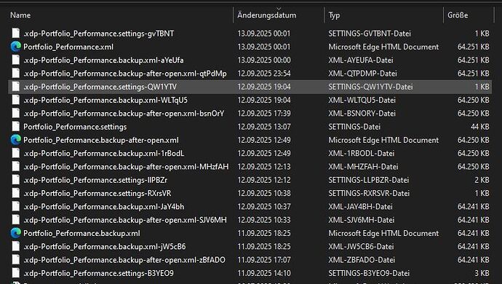
Task: Select file backup-after-open.xml-MHzfAH
Action: click(250, 167)
